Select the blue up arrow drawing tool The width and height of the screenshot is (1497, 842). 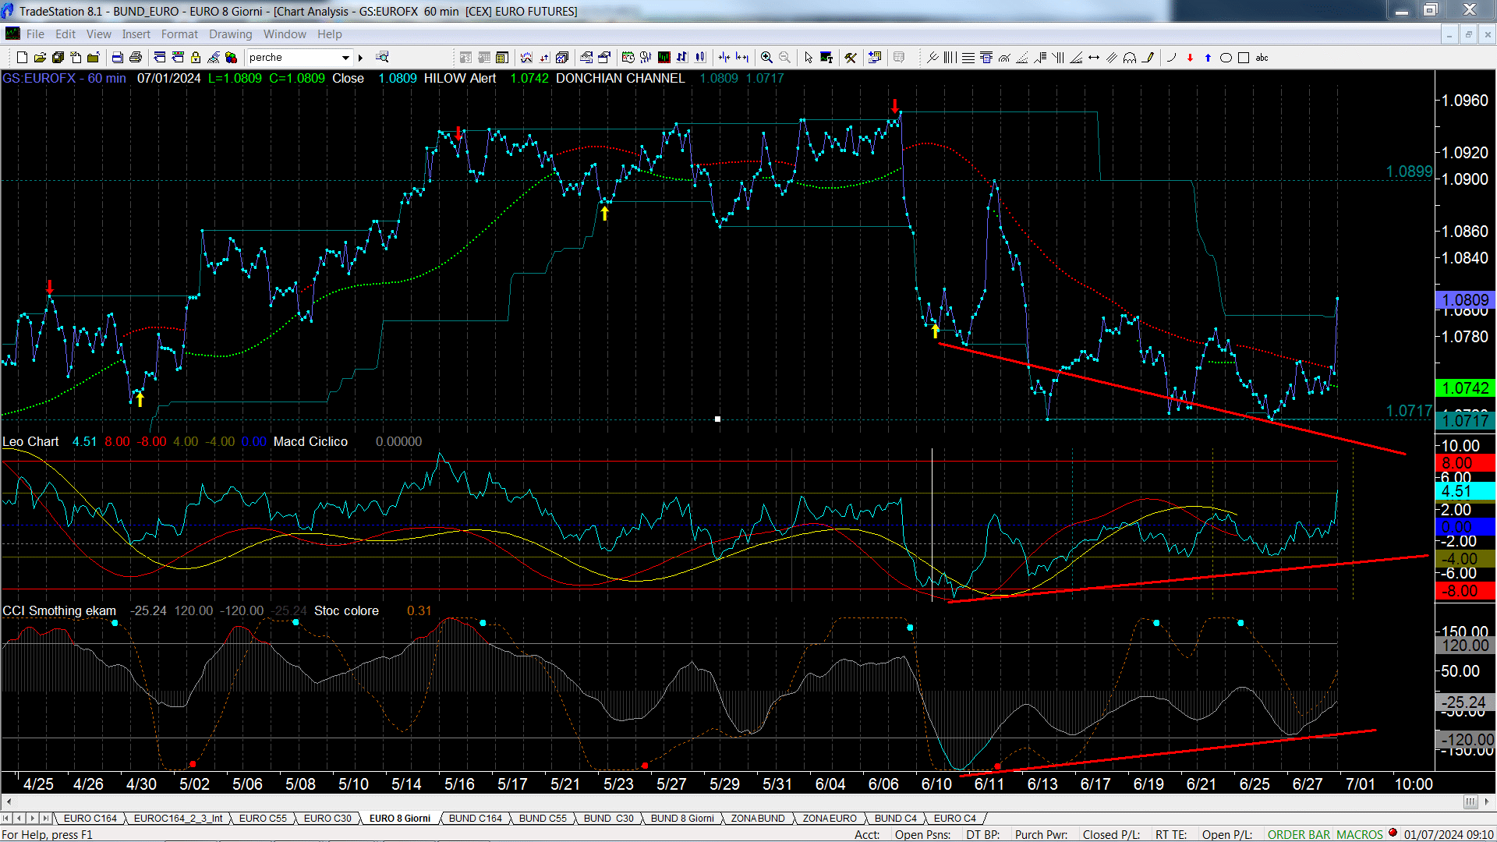click(x=1208, y=58)
